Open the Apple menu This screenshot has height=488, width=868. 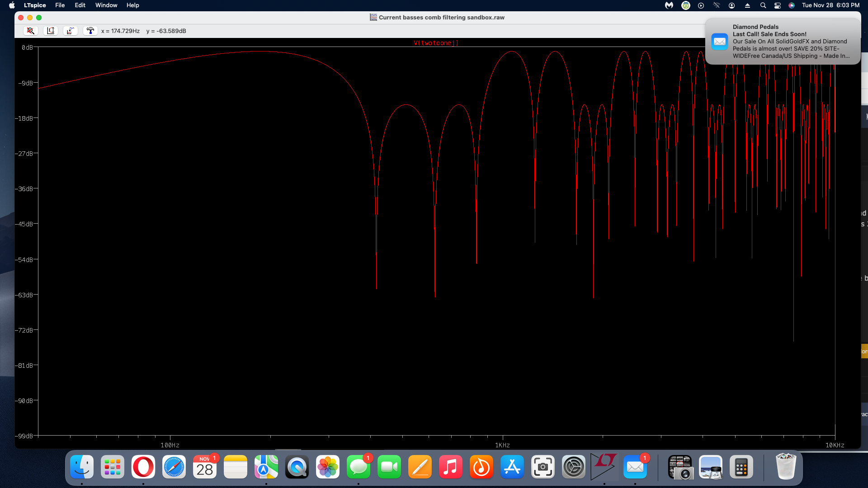[12, 5]
